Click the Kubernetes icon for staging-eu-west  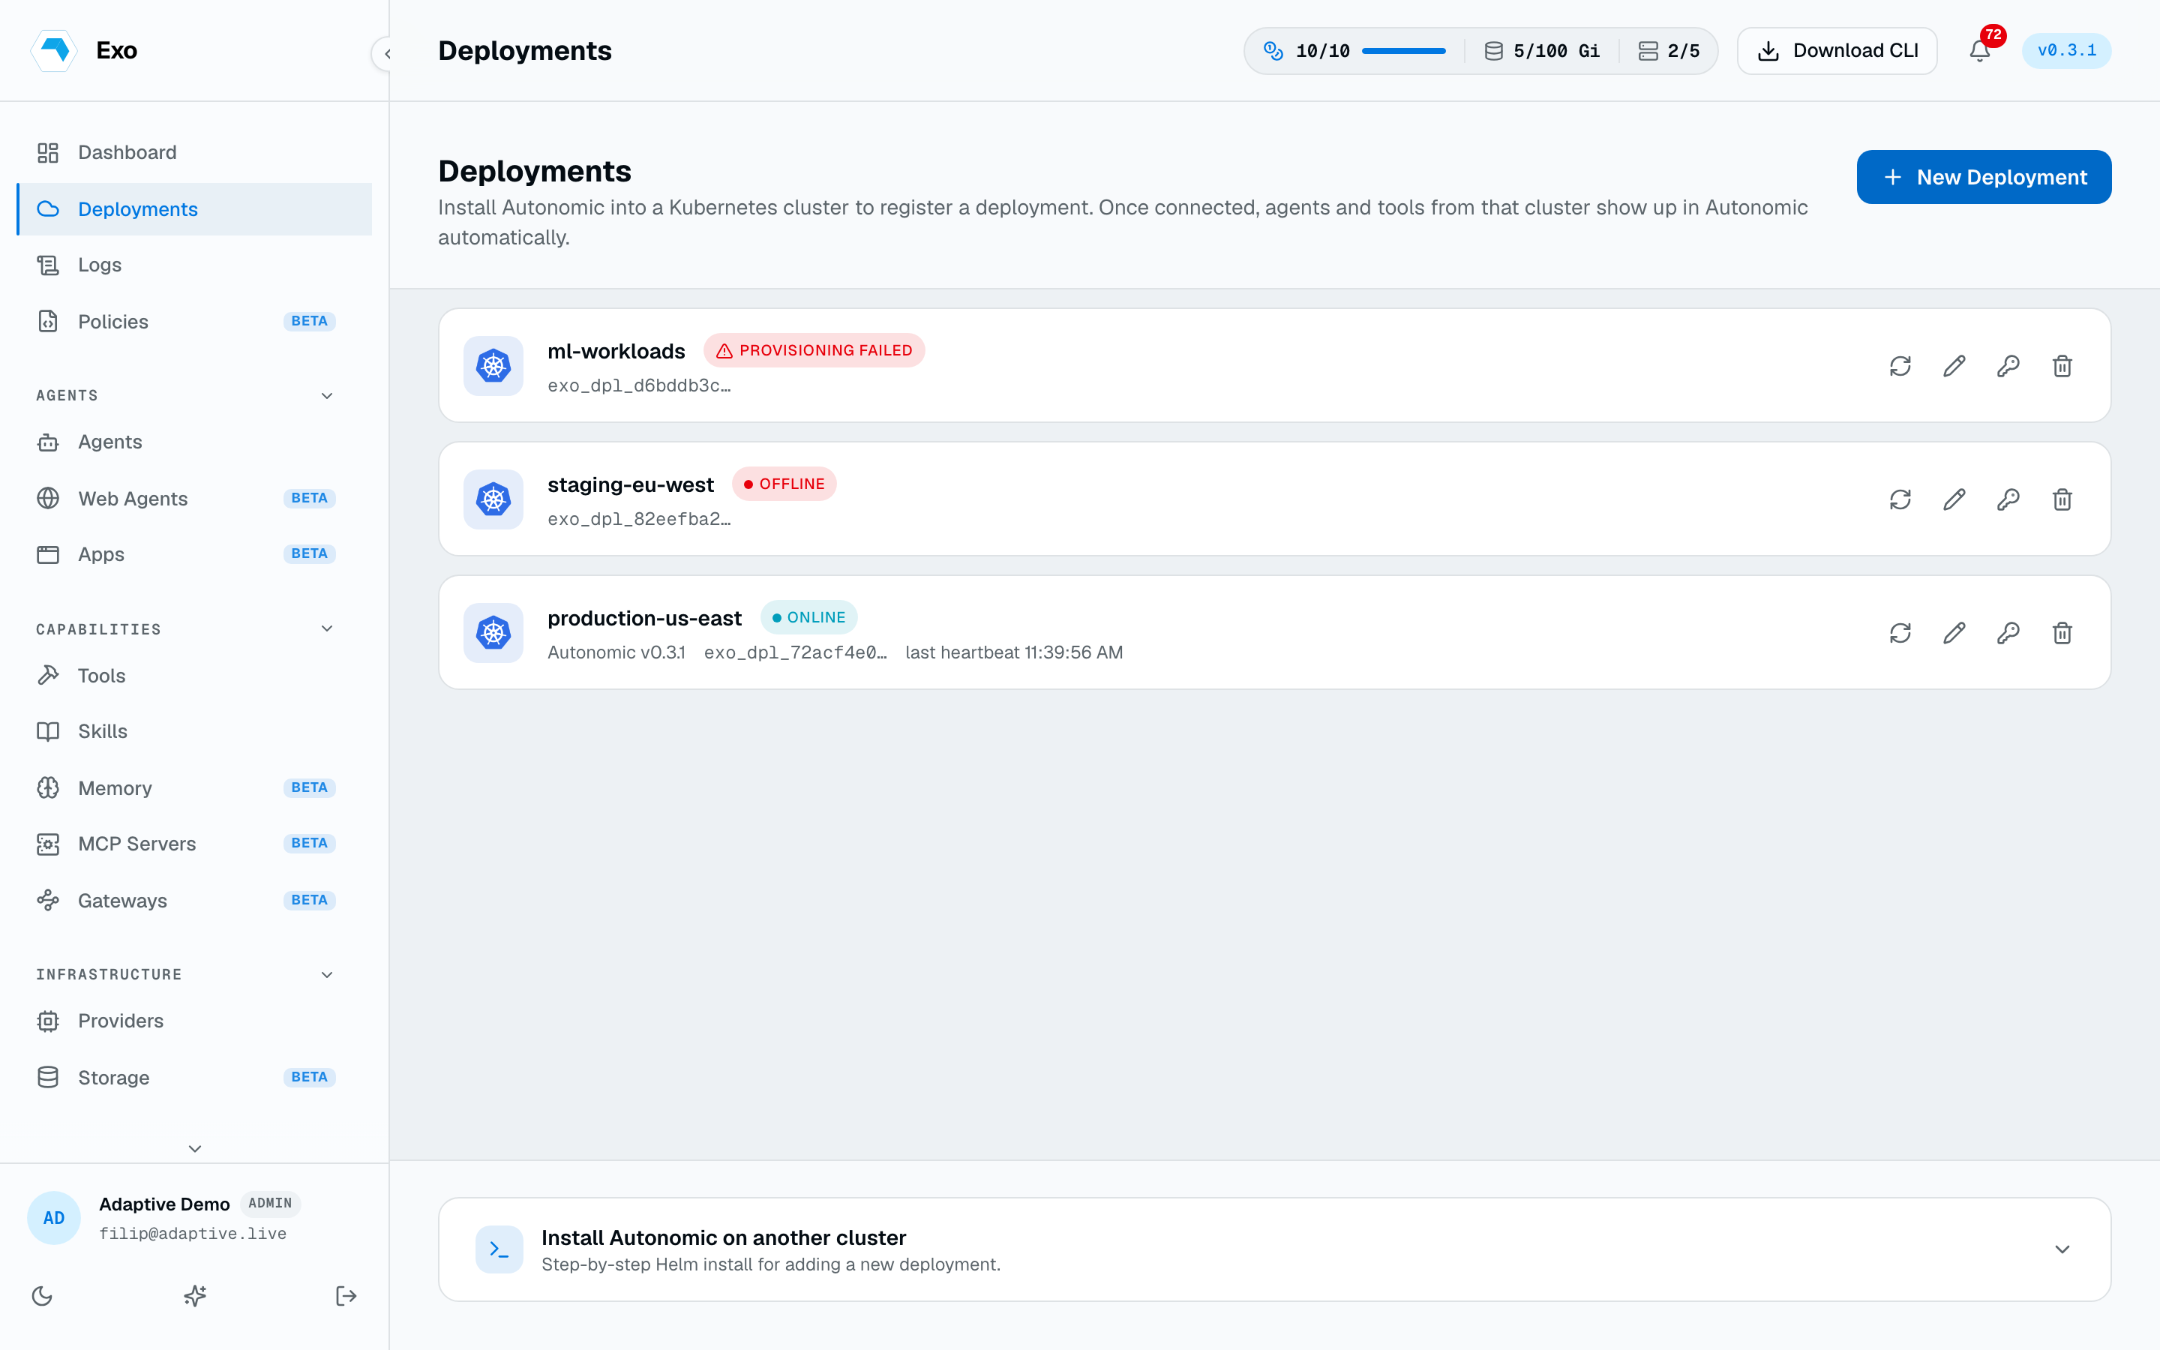tap(493, 499)
